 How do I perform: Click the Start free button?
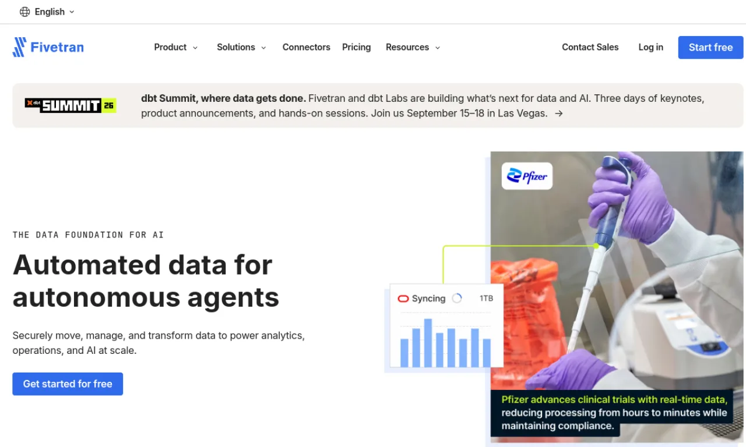click(710, 47)
